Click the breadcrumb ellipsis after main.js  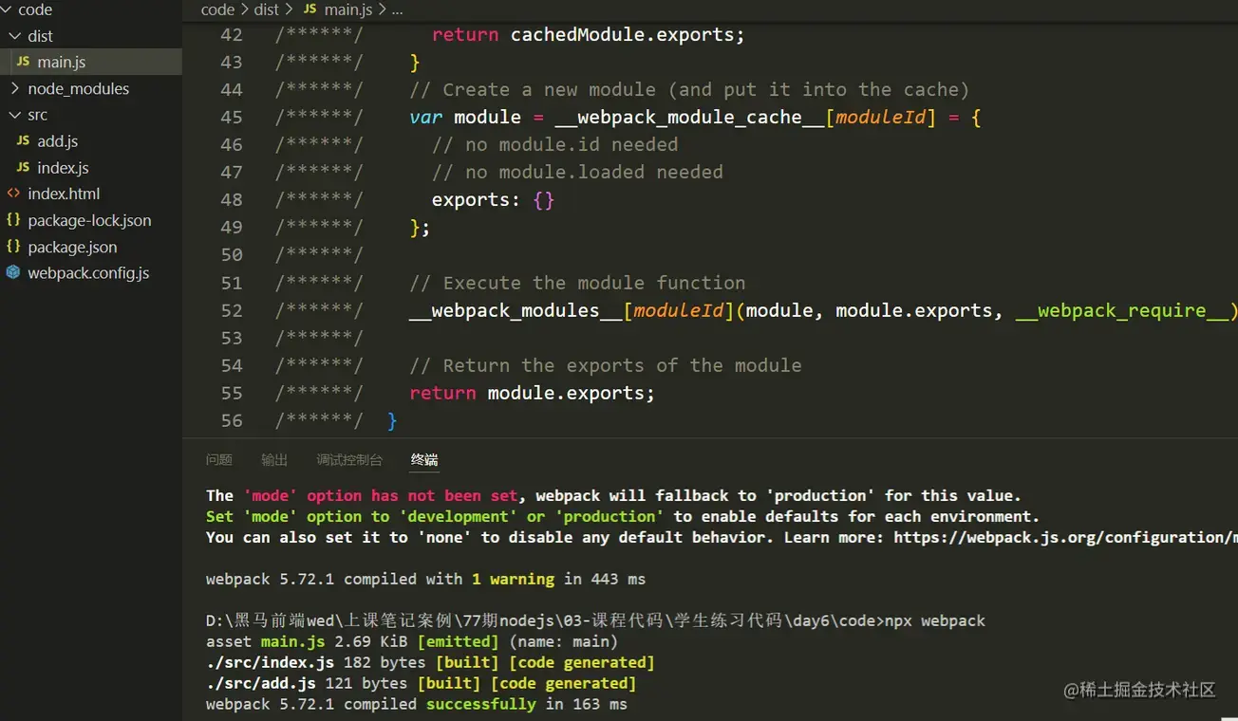397,10
